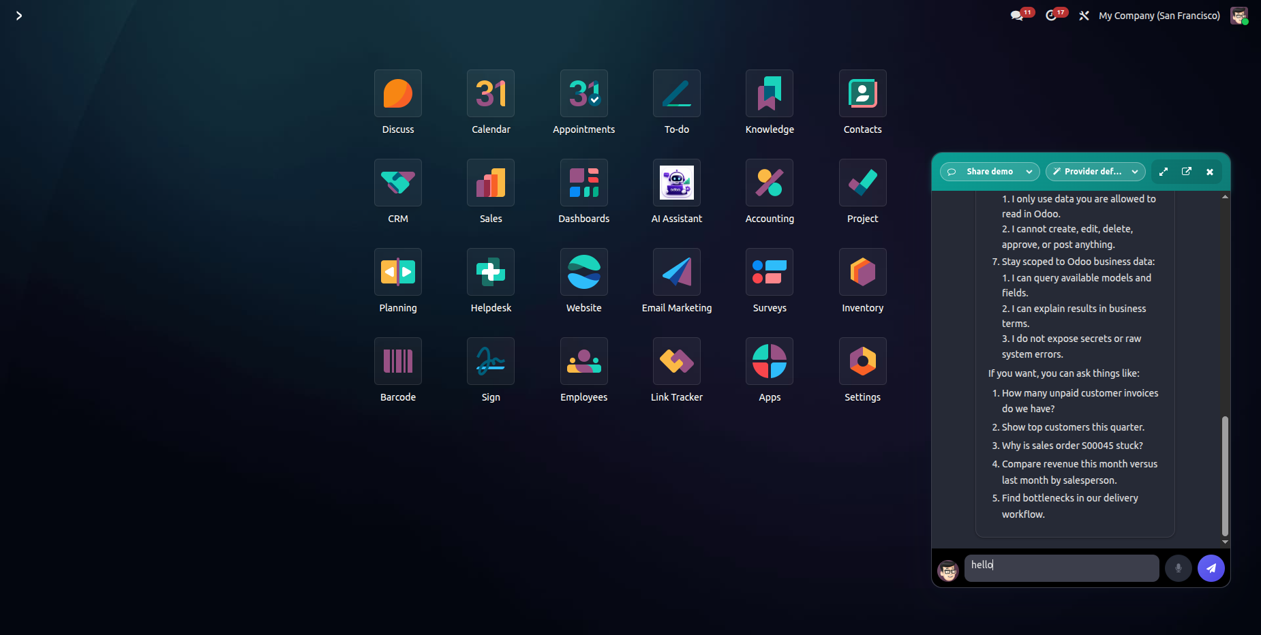Open the Website app
The height and width of the screenshot is (635, 1261).
coord(584,272)
